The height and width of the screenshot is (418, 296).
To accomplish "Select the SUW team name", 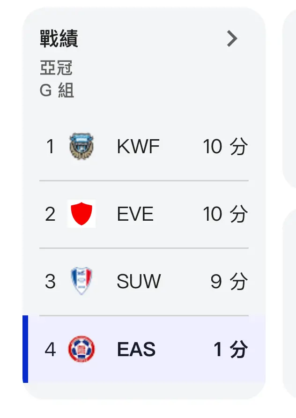I will point(139,281).
